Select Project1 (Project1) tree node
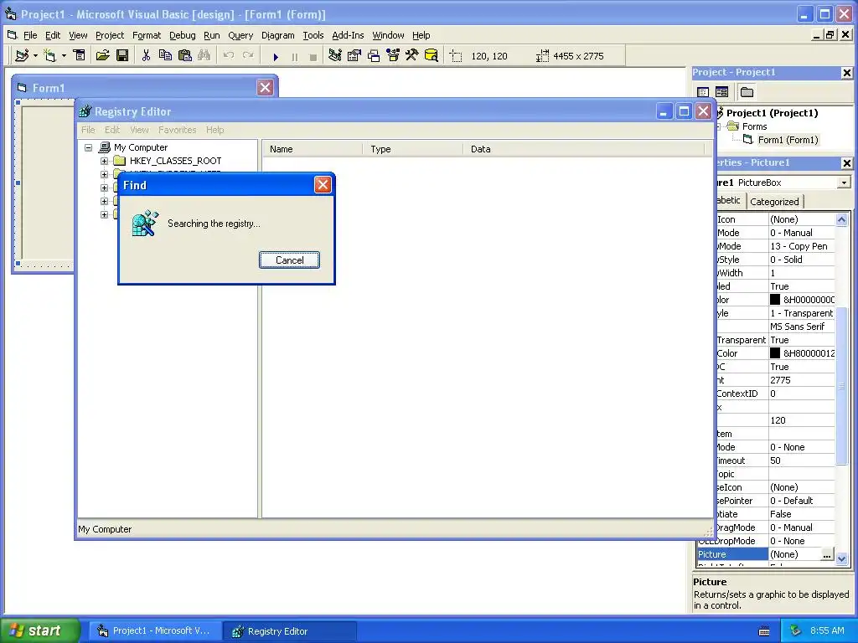The image size is (858, 643). (772, 113)
